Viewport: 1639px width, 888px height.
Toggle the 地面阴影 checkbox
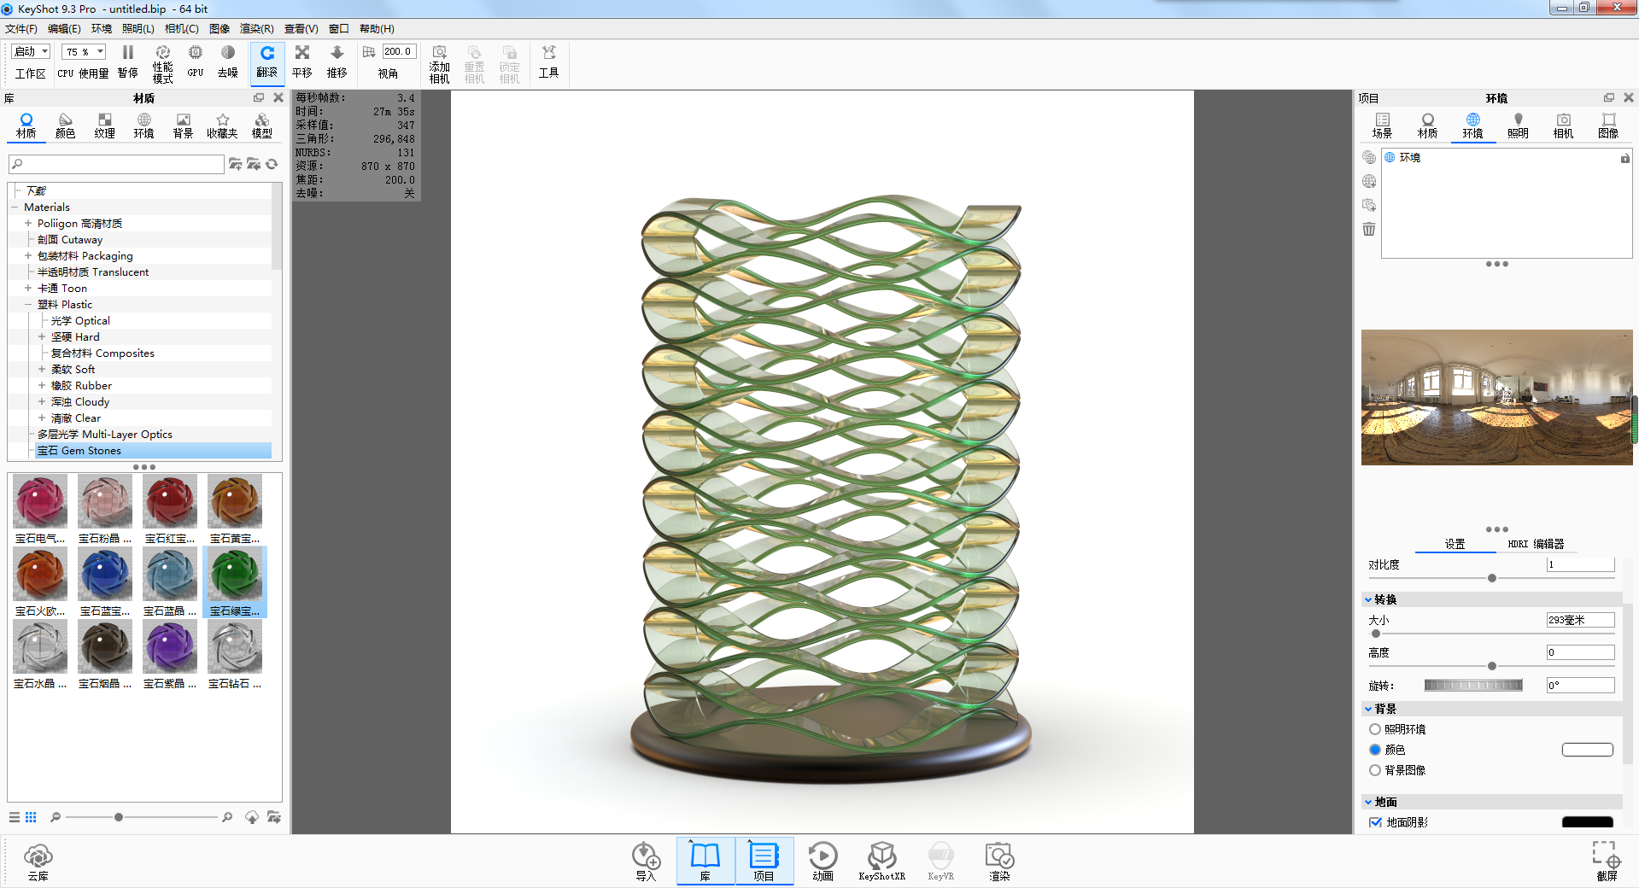1375,822
